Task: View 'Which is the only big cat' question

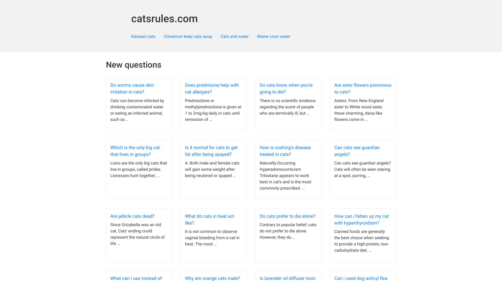Action: click(x=135, y=151)
